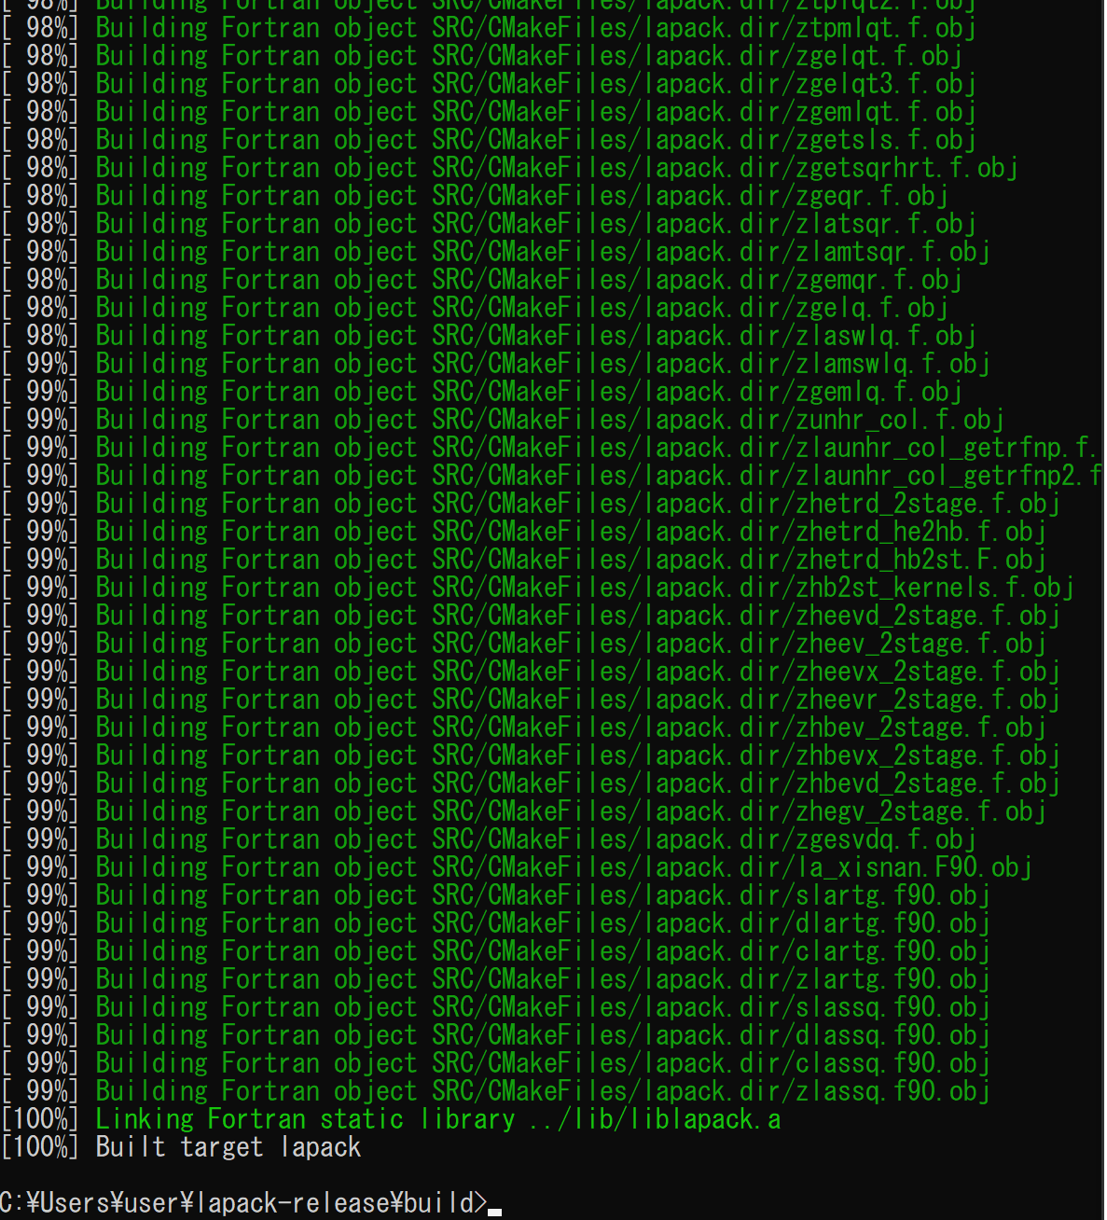The width and height of the screenshot is (1107, 1220).
Task: Click the zlamtsqr.f.obj build line
Action: pyautogui.click(x=495, y=252)
